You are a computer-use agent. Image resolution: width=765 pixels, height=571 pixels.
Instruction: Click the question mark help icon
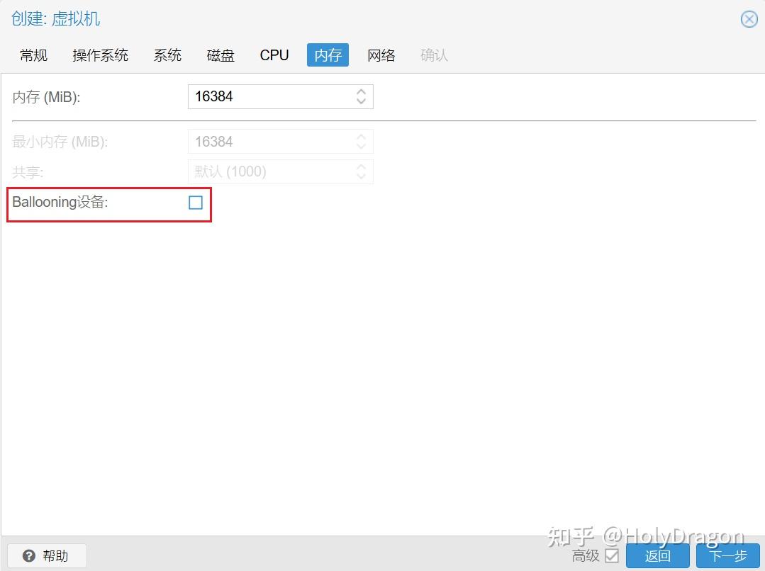coord(27,555)
